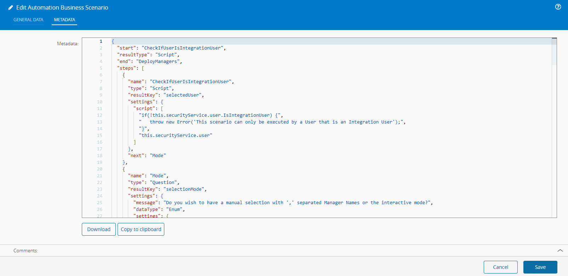Viewport: 568px width, 276px height.
Task: Copy metadata to clipboard
Action: click(141, 229)
